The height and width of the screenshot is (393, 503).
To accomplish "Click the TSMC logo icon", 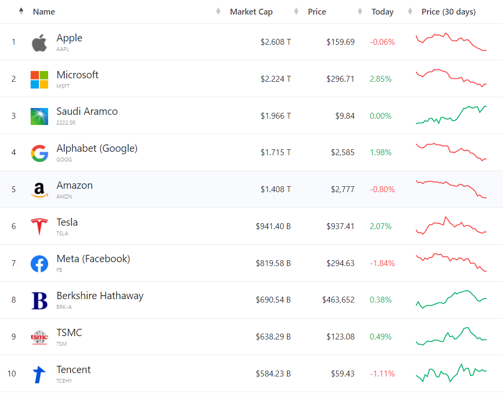I will coord(39,338).
